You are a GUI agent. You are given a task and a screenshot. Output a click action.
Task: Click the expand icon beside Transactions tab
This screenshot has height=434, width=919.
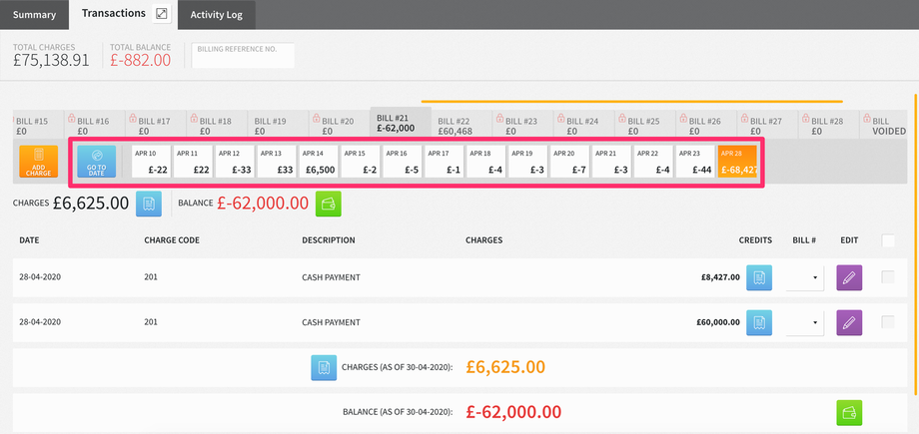pyautogui.click(x=161, y=14)
